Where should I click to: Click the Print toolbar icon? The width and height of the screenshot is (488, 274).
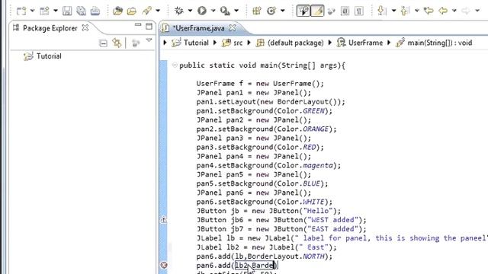(95, 11)
